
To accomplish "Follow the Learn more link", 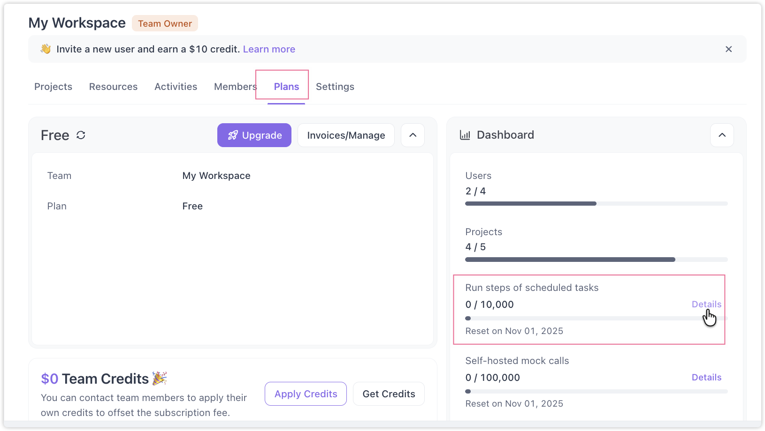I will coord(269,49).
